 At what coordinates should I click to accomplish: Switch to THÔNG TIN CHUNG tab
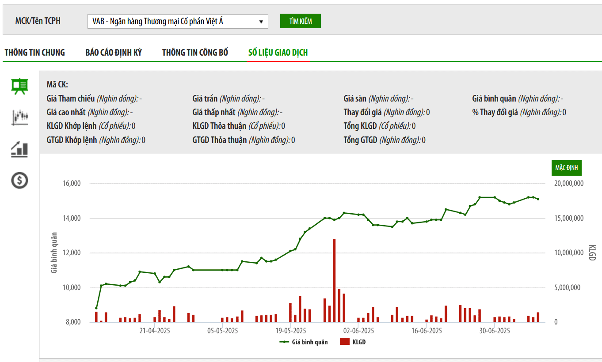[x=34, y=53]
